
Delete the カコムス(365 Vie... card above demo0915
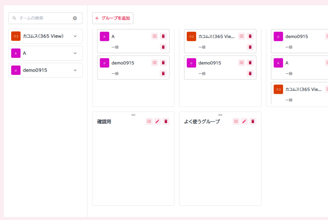pos(250,36)
